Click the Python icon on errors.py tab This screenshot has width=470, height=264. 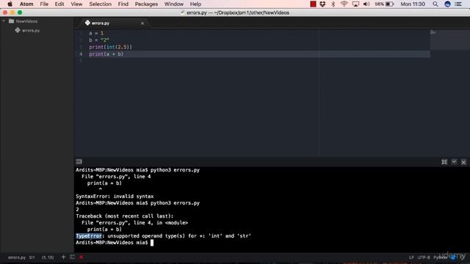coord(87,23)
